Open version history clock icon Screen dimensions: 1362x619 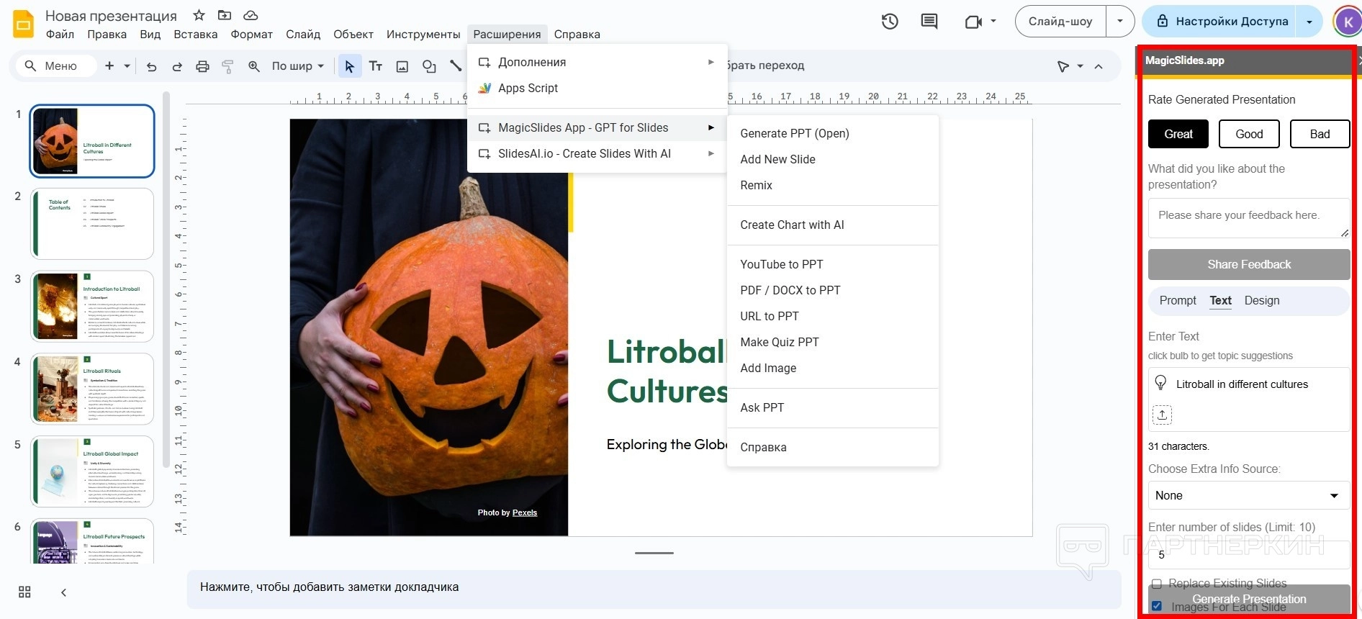point(890,22)
